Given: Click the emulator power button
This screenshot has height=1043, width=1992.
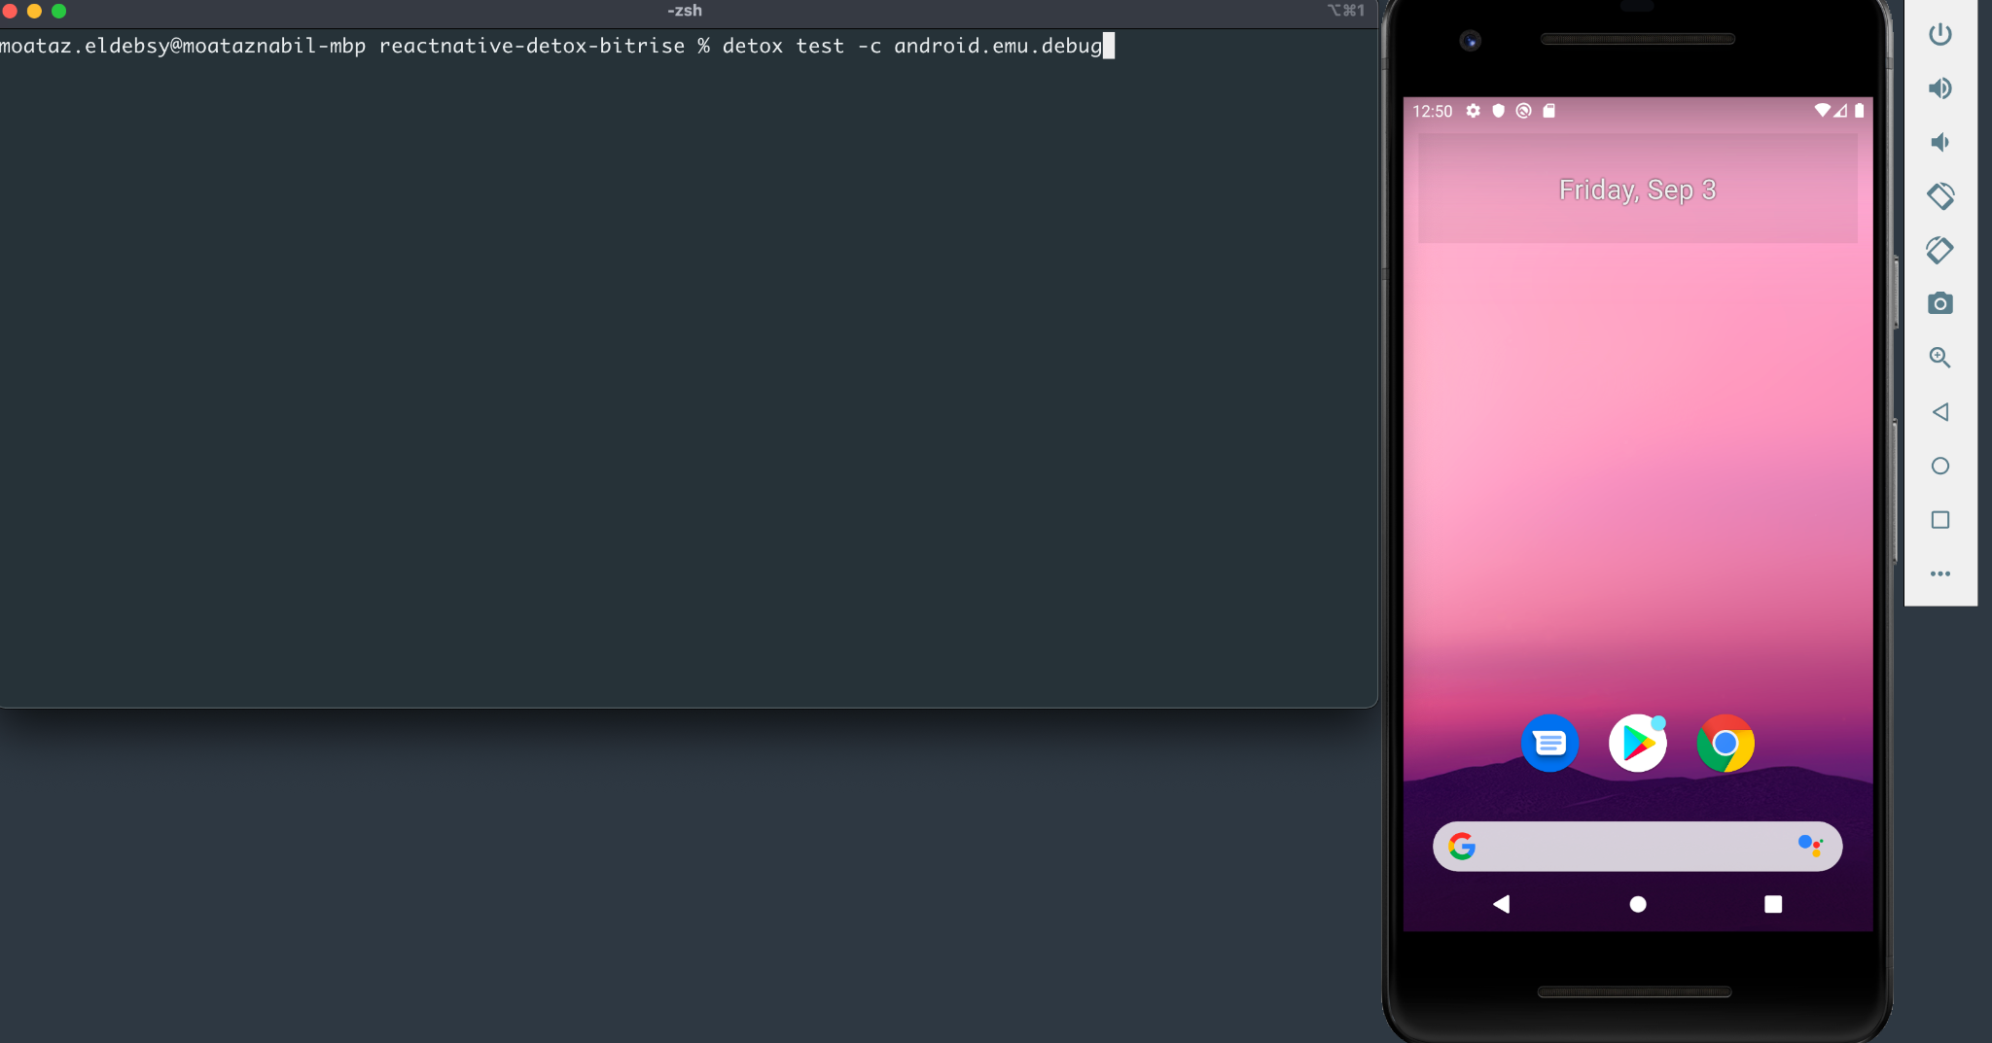Looking at the screenshot, I should tap(1940, 34).
